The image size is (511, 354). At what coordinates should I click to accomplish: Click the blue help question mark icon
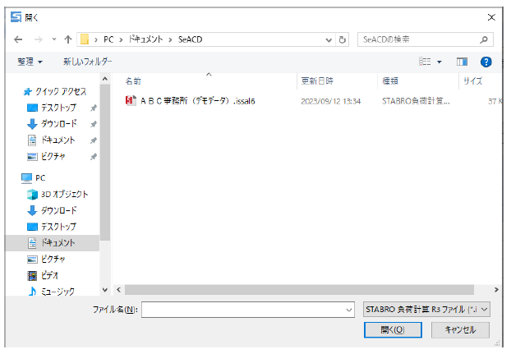point(486,62)
